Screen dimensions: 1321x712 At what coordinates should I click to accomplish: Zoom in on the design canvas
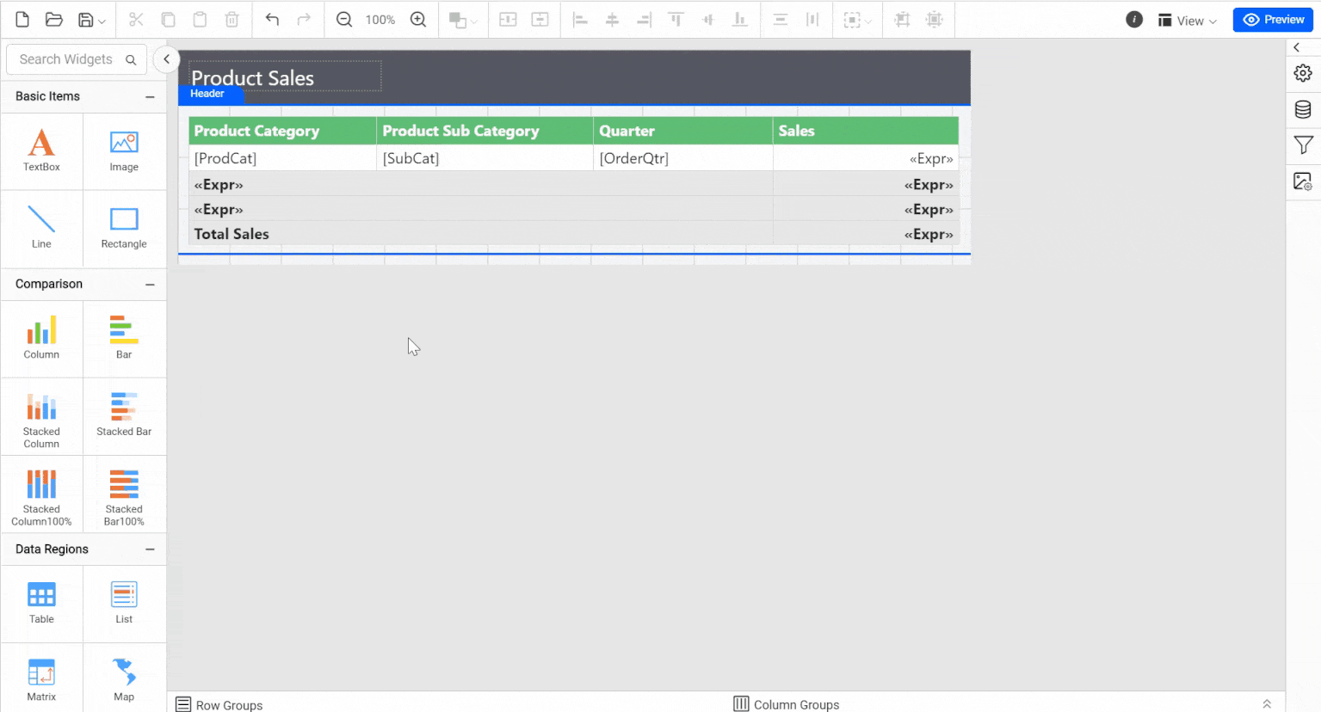pyautogui.click(x=418, y=19)
